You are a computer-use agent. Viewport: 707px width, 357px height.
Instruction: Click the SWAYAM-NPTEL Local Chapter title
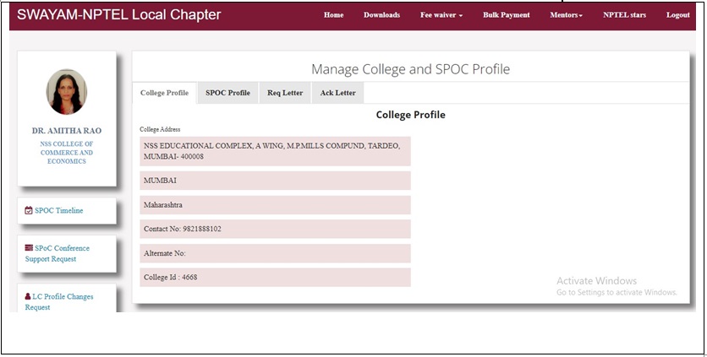point(119,14)
